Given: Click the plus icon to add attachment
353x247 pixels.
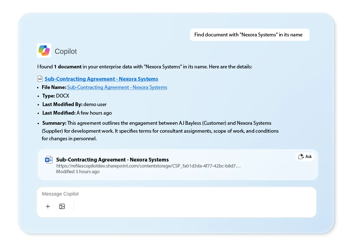Looking at the screenshot, I should 48,206.
